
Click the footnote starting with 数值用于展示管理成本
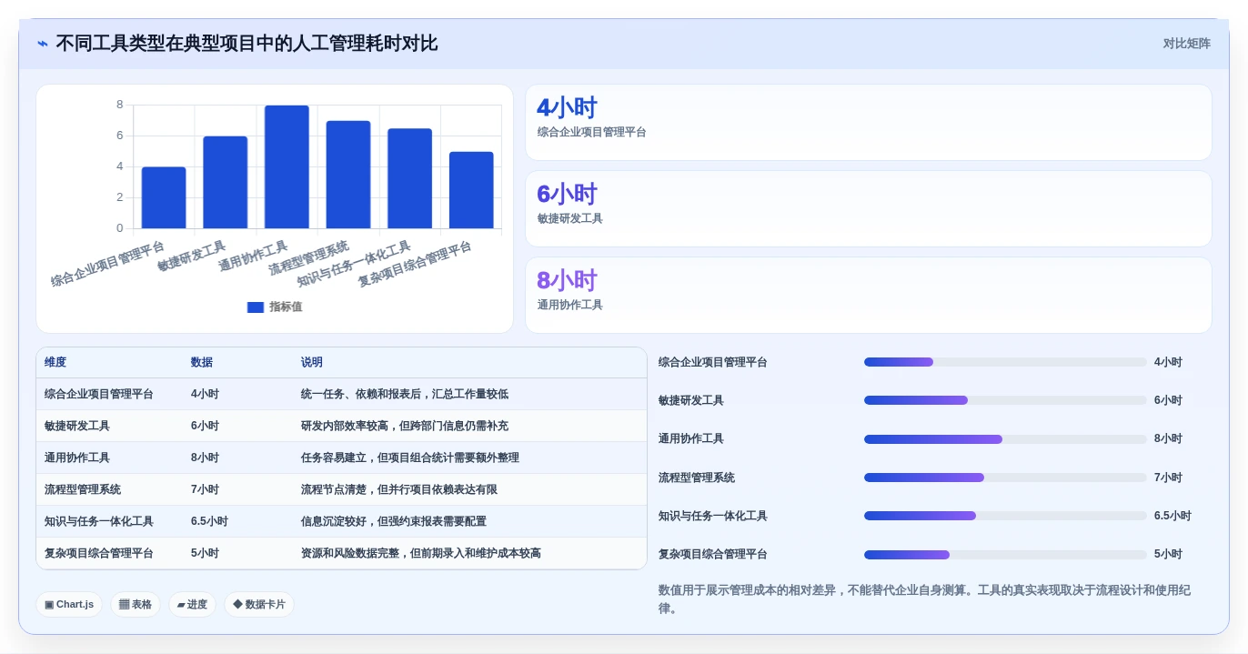[x=924, y=599]
